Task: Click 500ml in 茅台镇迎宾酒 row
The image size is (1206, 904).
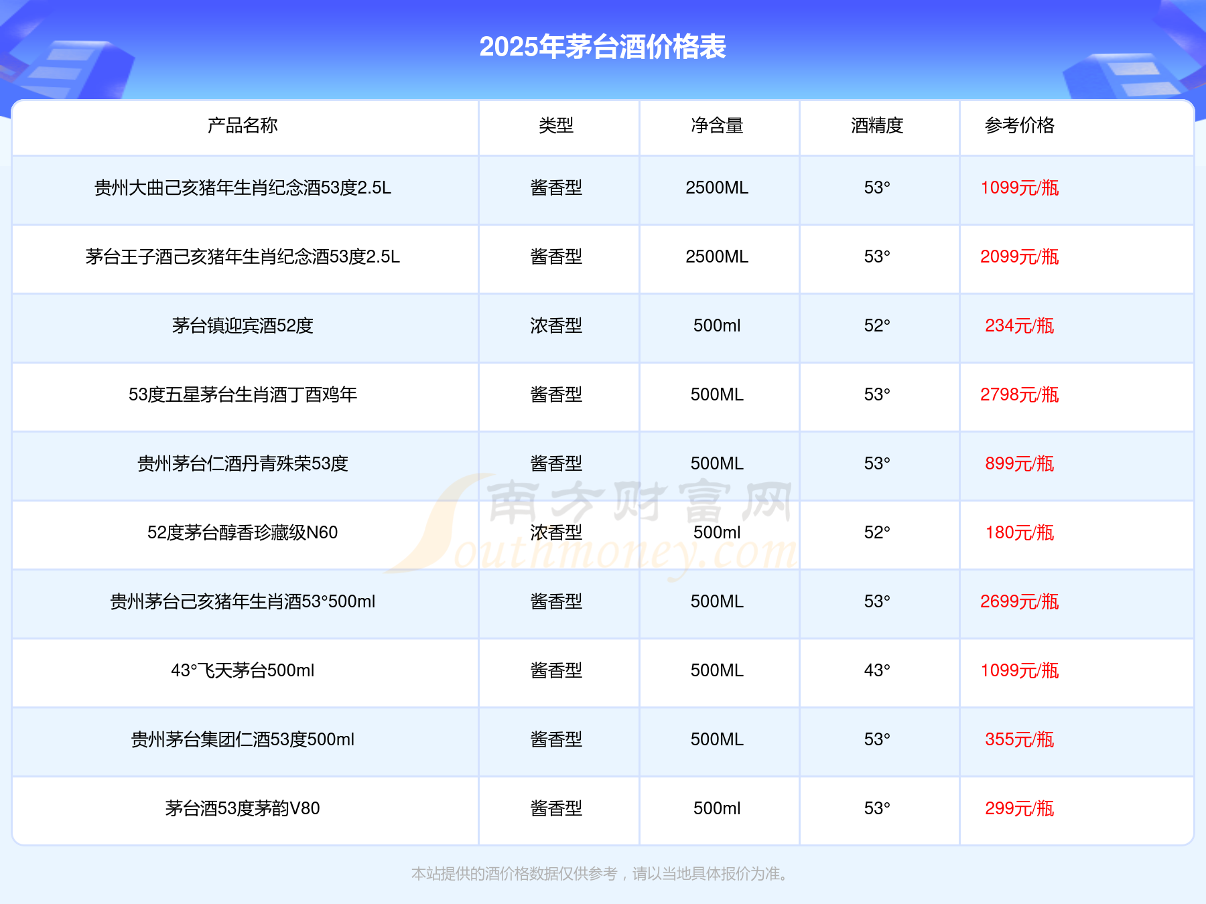Action: 717,325
